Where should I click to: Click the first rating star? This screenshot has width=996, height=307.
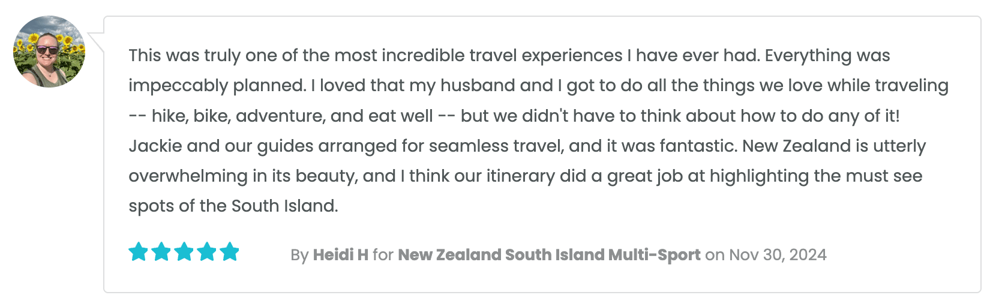(x=138, y=252)
